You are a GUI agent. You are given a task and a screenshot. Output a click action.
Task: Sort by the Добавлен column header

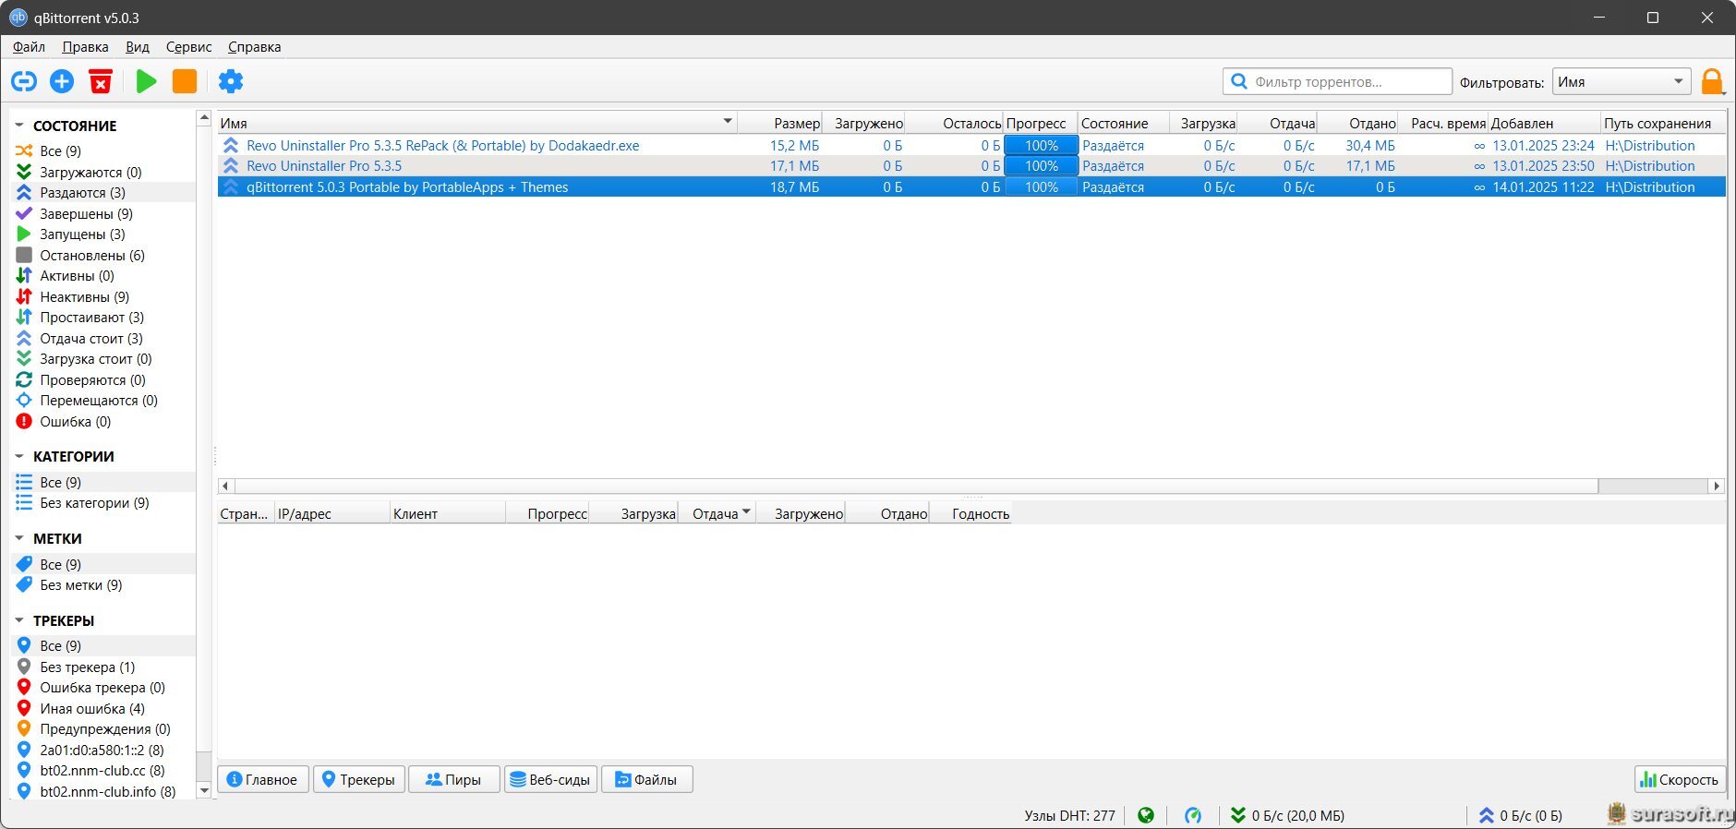(x=1544, y=123)
